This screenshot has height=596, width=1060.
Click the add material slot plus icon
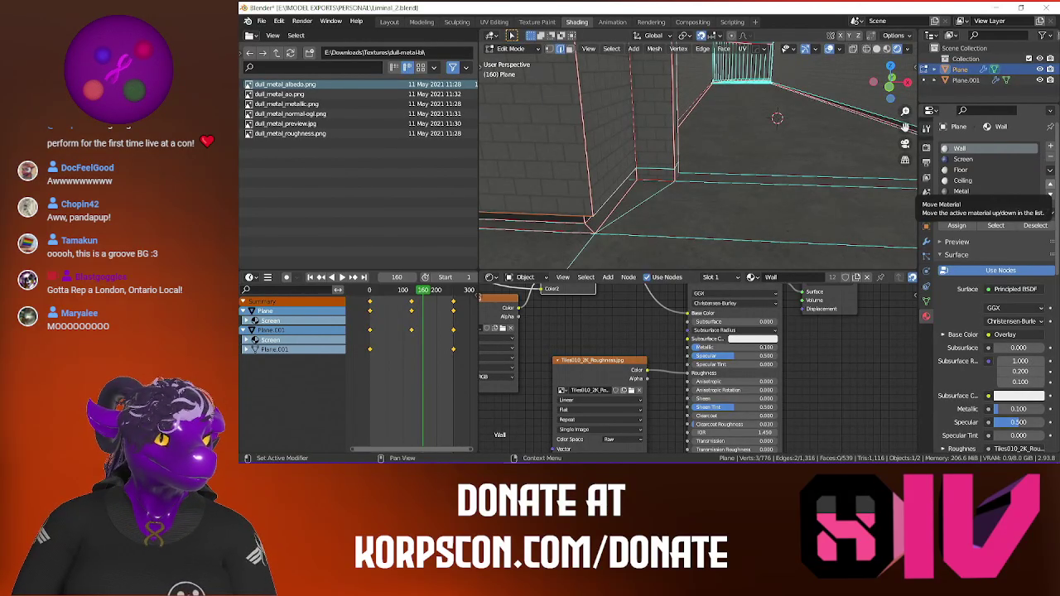tap(1051, 147)
